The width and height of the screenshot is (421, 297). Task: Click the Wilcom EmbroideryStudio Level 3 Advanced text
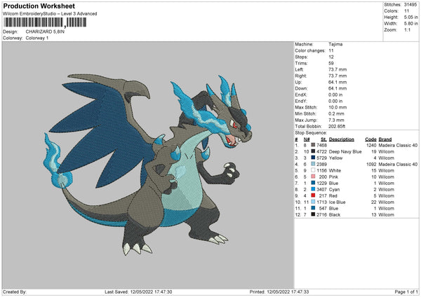pyautogui.click(x=50, y=14)
